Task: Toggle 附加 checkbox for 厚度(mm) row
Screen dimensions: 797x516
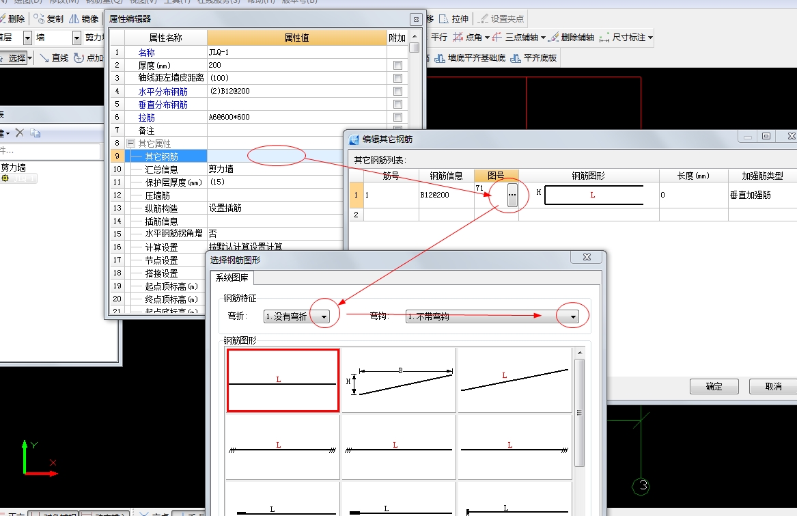Action: (x=397, y=65)
